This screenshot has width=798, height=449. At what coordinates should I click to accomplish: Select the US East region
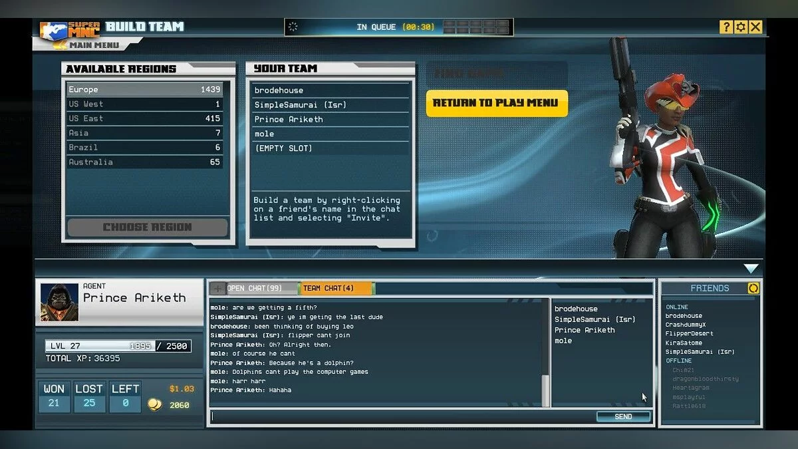click(x=145, y=118)
